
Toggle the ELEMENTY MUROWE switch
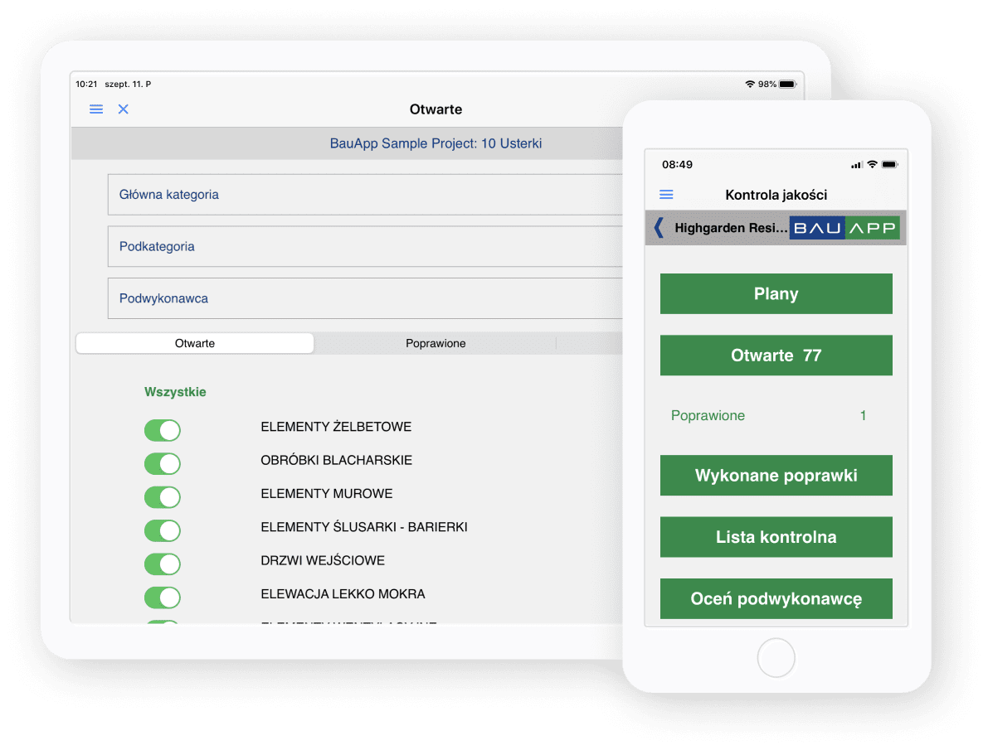tap(163, 496)
